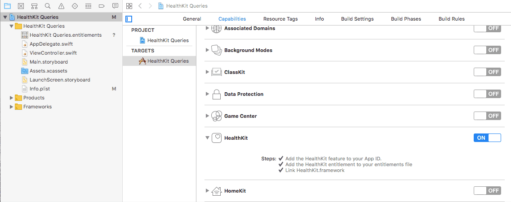Viewport: 511px width, 202px height.
Task: Open ViewController.swift in the navigator
Action: point(53,52)
